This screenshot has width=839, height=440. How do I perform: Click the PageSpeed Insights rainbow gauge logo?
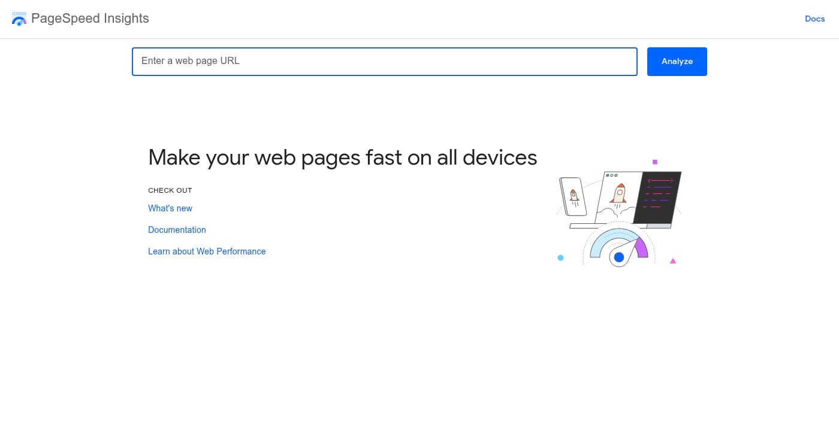[x=19, y=19]
